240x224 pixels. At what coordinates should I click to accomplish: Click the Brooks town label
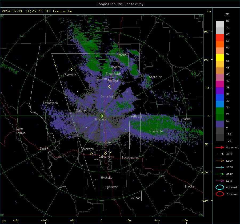point(190,186)
